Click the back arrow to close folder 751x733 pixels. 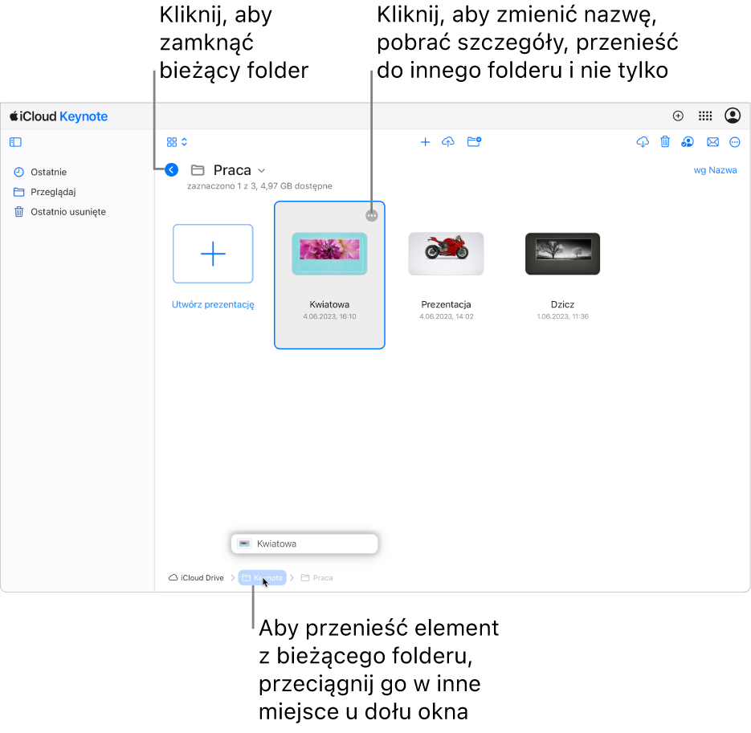171,170
